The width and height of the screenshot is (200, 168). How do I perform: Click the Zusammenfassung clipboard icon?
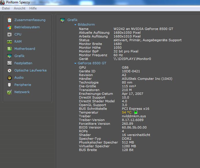pyautogui.click(x=10, y=20)
